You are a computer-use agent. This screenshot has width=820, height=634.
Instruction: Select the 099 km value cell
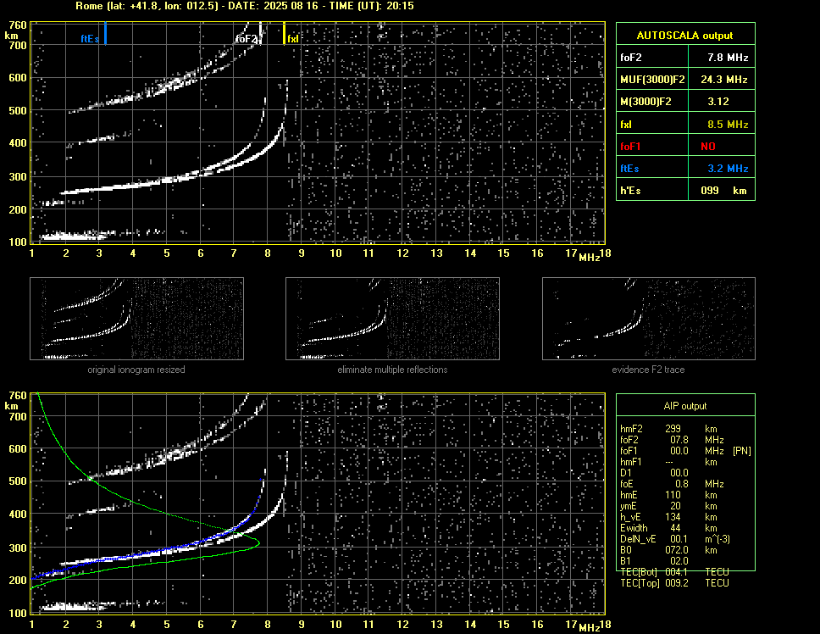[x=722, y=190]
